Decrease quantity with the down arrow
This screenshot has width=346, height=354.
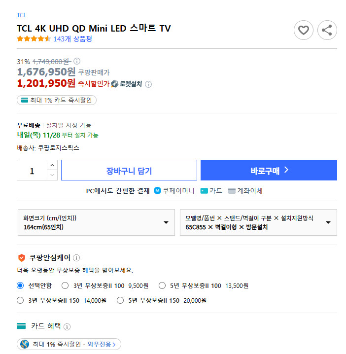pos(52,175)
